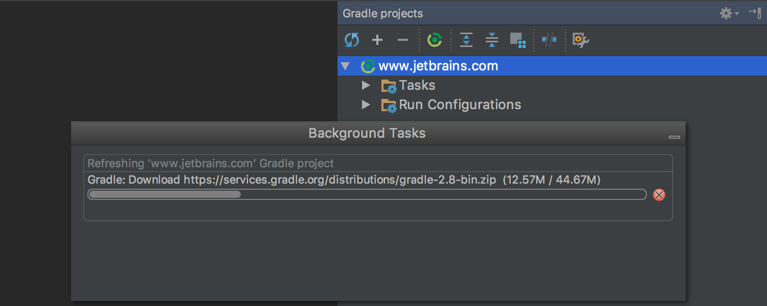
Task: Click the Gradle download progress bar
Action: [367, 194]
